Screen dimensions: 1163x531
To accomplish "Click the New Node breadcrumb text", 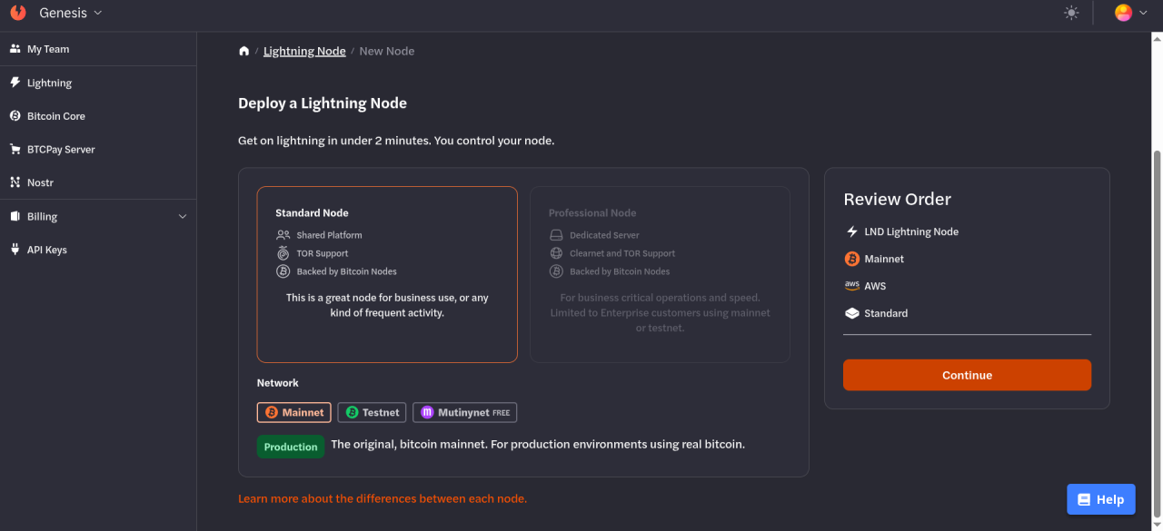I will [387, 51].
